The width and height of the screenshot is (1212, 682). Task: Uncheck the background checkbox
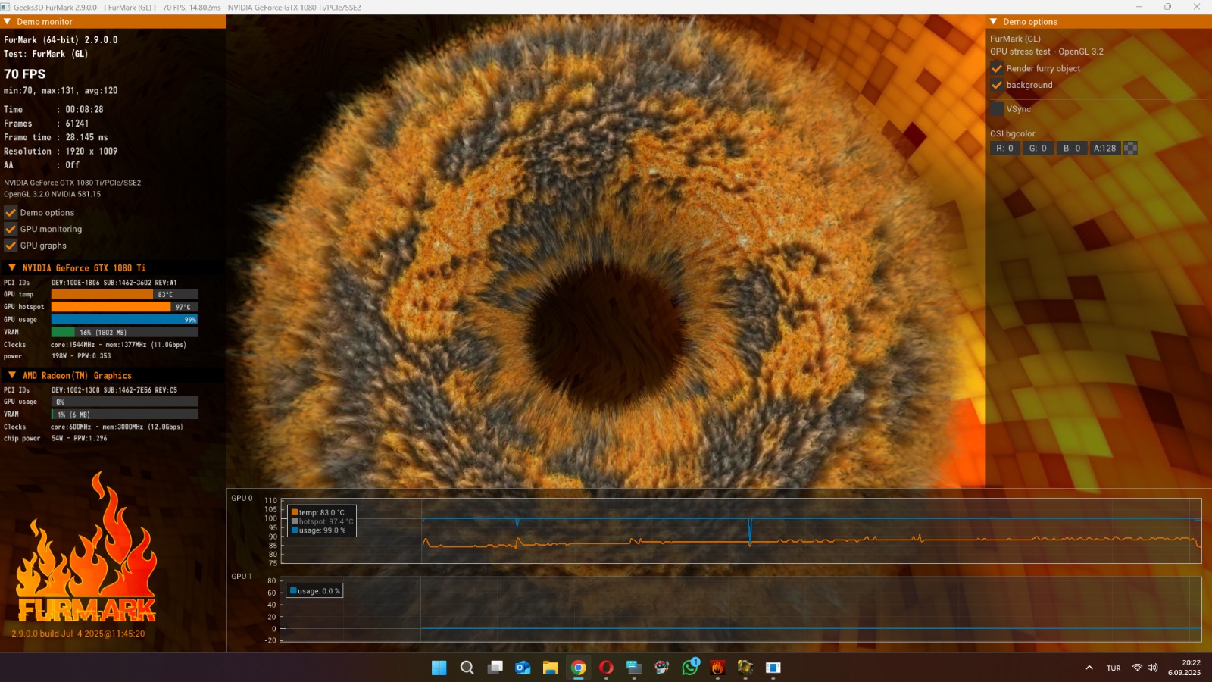(997, 85)
